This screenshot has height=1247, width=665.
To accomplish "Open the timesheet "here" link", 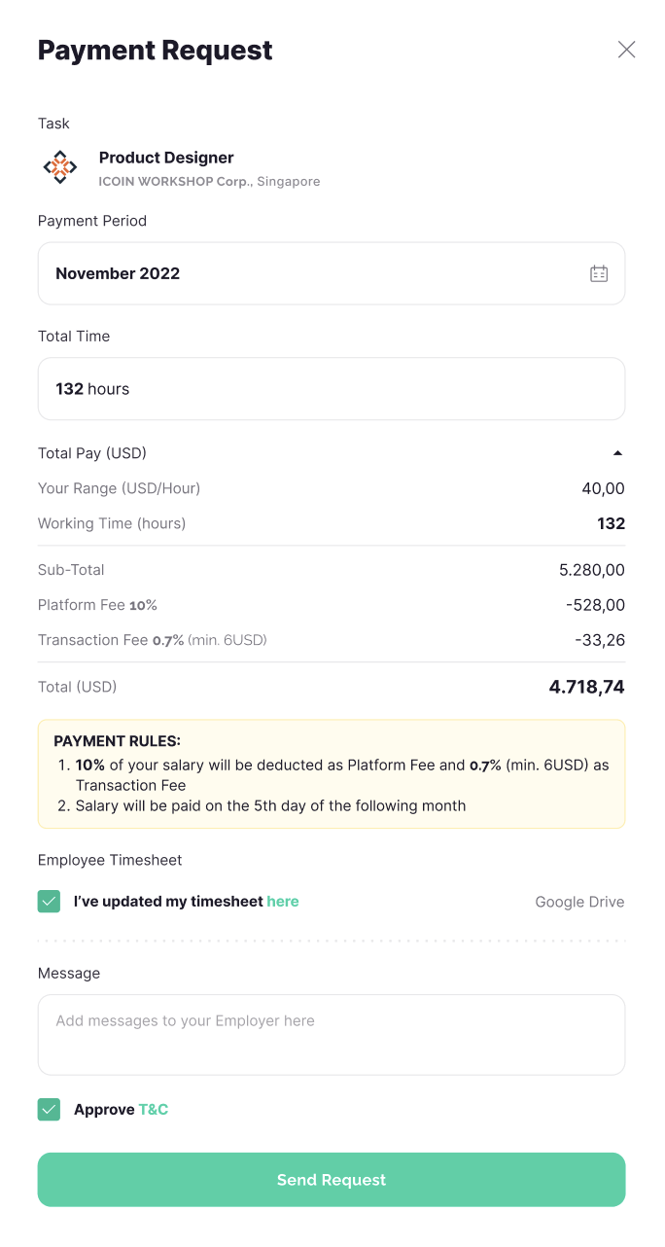I will (x=283, y=902).
